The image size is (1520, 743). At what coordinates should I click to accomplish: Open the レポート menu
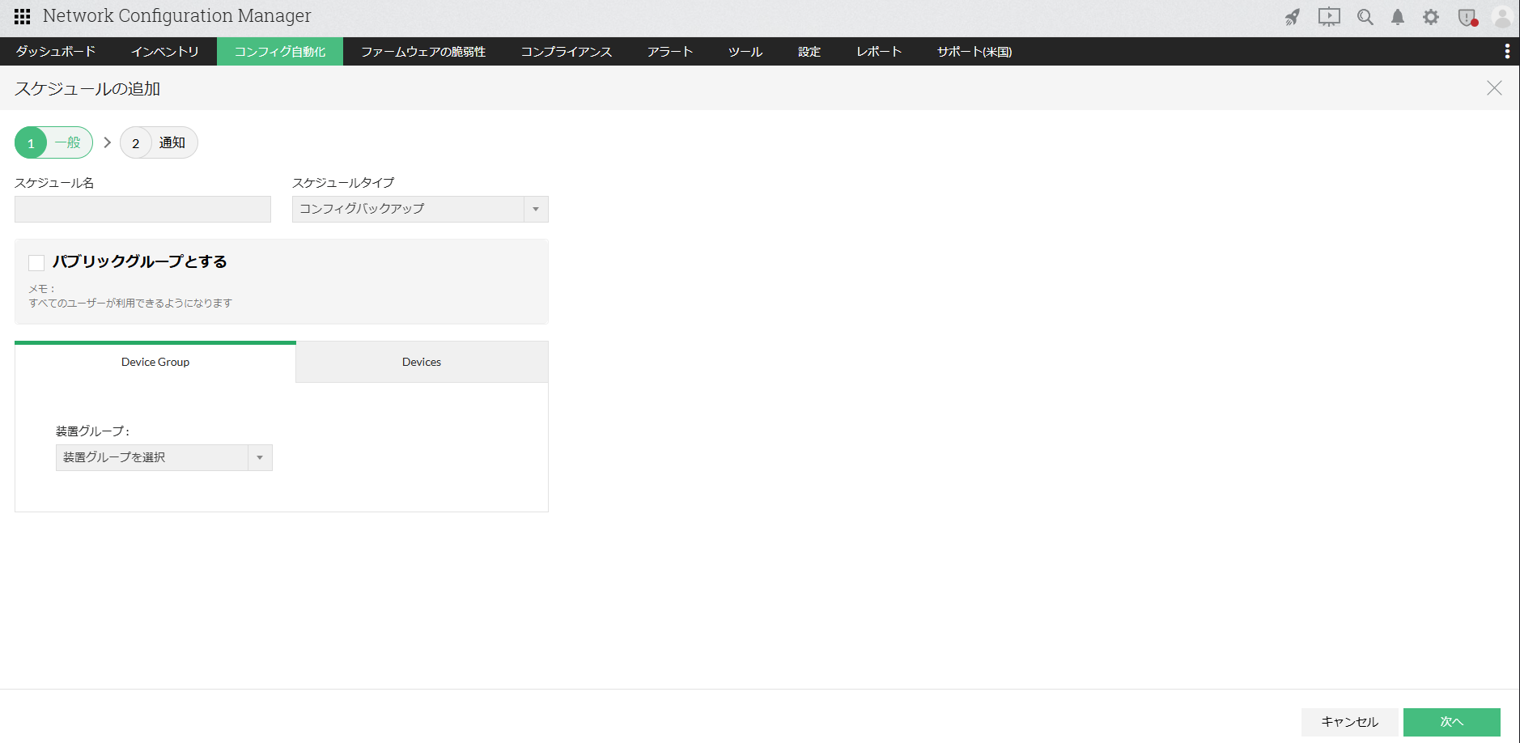pyautogui.click(x=879, y=52)
